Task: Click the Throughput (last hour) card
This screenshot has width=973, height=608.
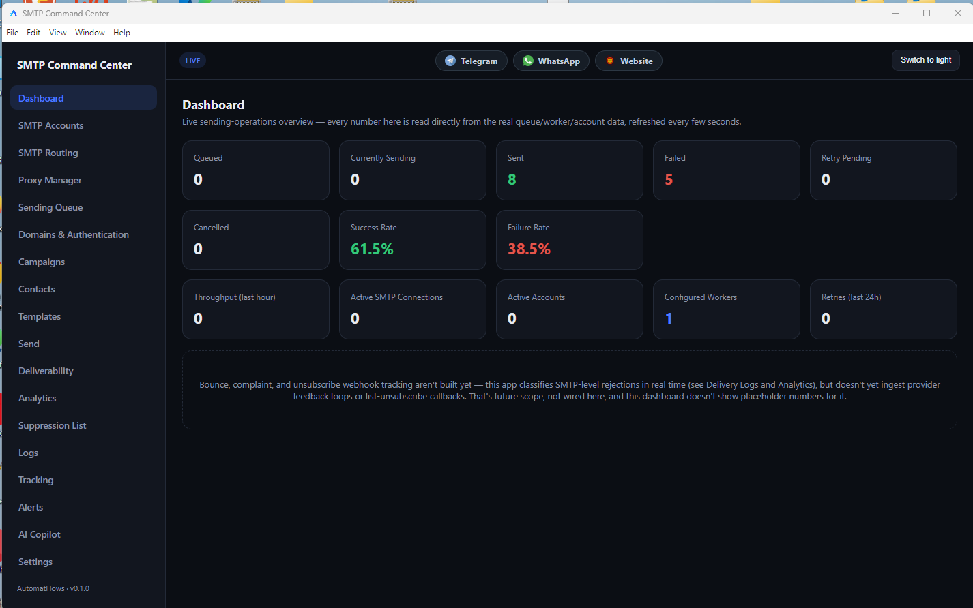Action: click(256, 309)
